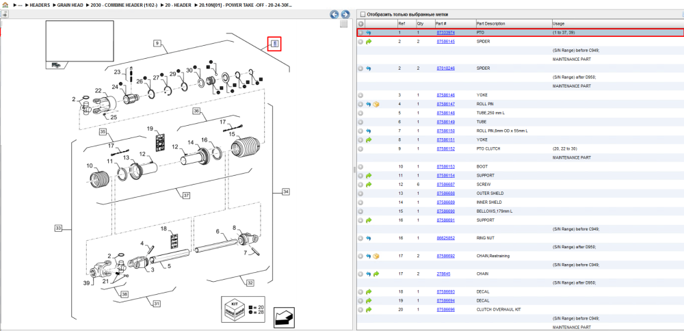
Task: Open the '---' collapsed breadcrumb level
Action: click(20, 5)
